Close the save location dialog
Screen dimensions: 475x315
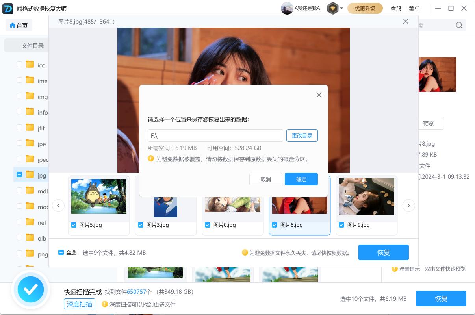tap(319, 95)
